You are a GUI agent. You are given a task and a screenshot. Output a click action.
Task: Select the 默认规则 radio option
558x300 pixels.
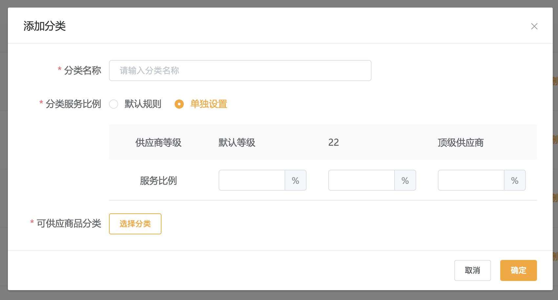114,104
